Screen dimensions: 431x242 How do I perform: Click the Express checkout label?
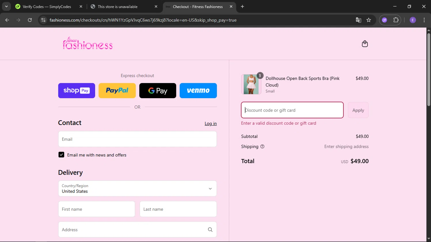coord(137,75)
